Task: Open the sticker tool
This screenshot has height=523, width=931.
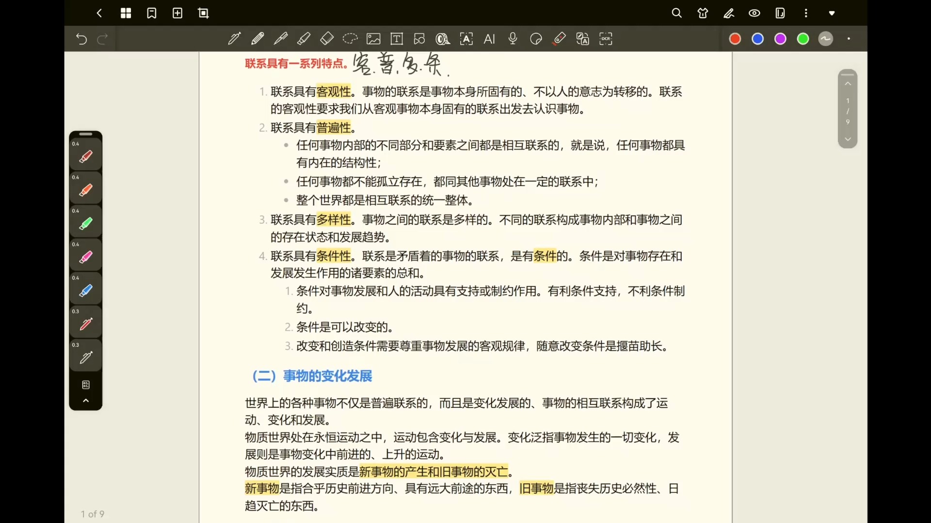Action: [x=536, y=39]
